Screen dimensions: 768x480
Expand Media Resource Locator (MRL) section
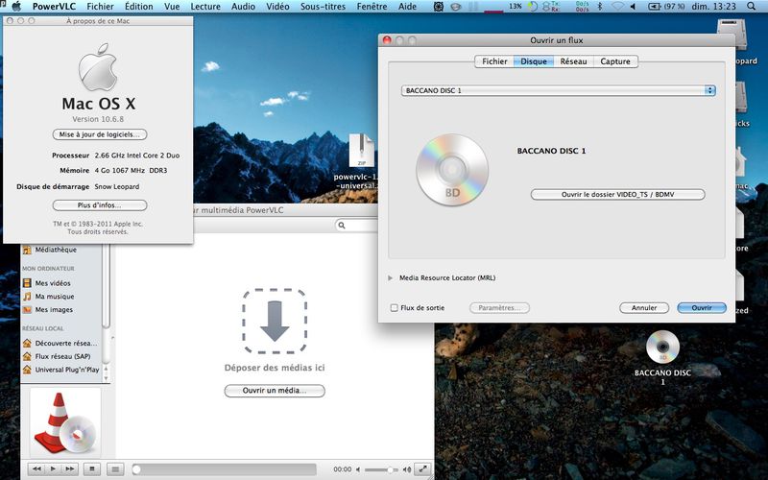coord(391,277)
